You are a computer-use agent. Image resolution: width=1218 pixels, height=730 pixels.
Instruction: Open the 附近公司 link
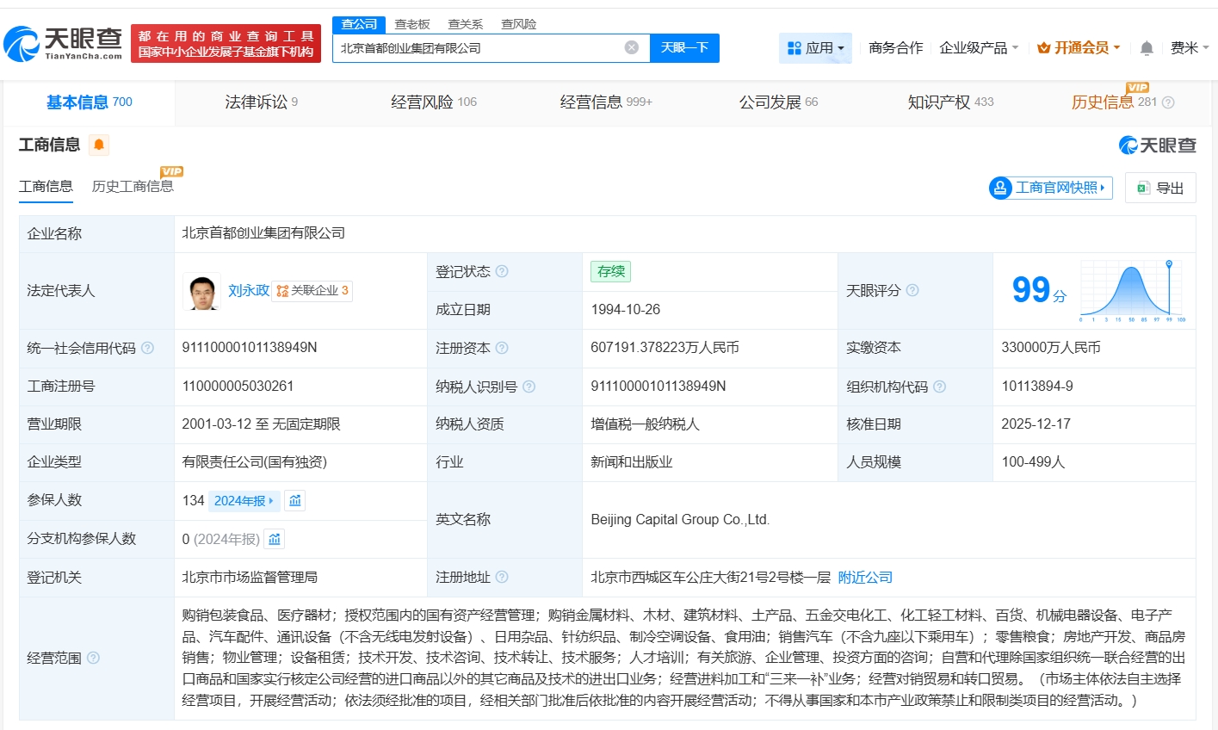[x=865, y=578]
